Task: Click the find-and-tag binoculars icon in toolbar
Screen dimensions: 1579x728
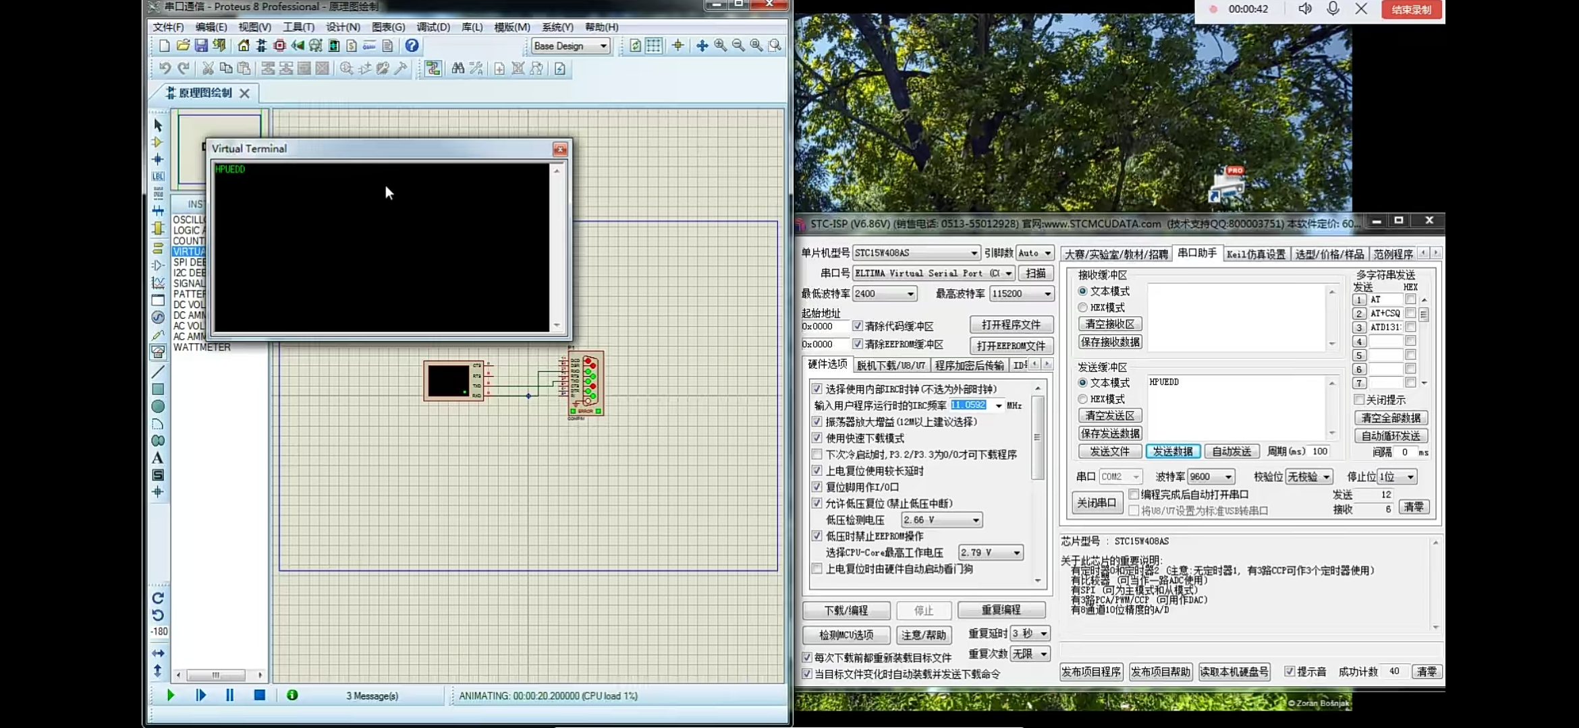Action: [458, 68]
